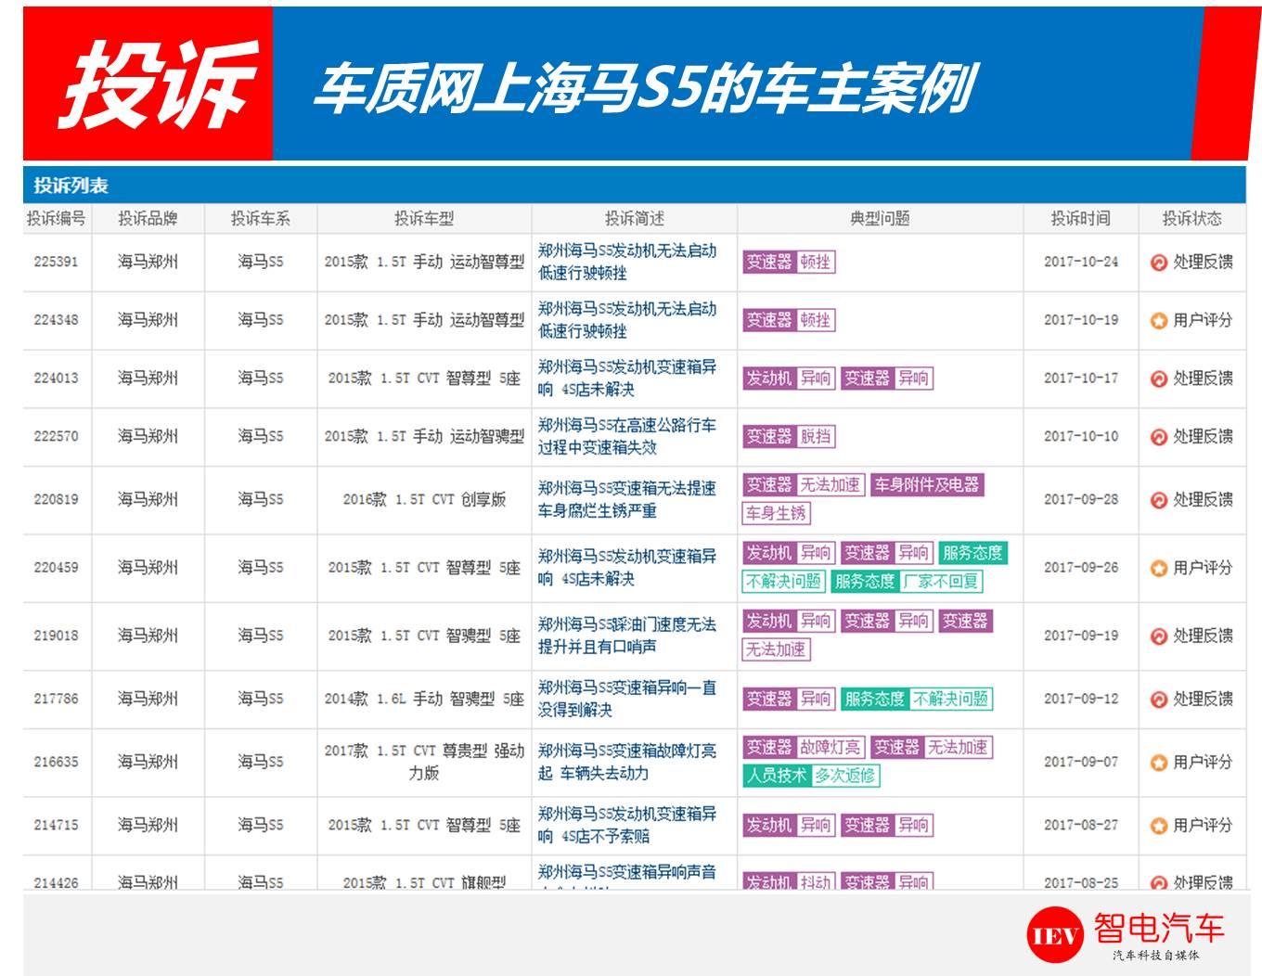The width and height of the screenshot is (1262, 976).
Task: Click the 用户评分 star icon for complaint 216635
Action: pyautogui.click(x=1158, y=762)
